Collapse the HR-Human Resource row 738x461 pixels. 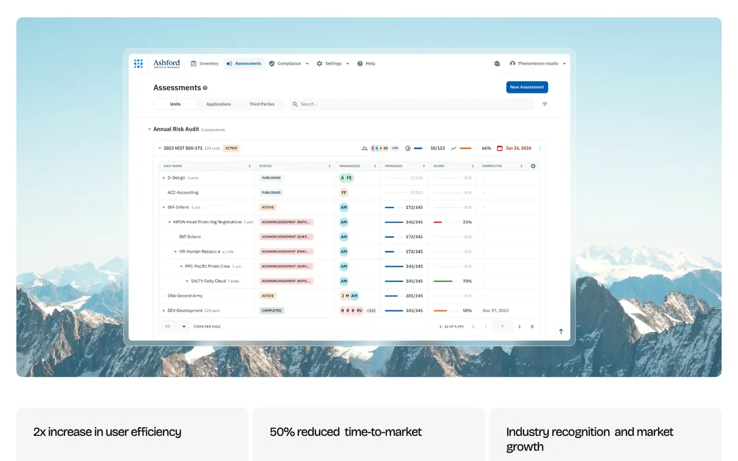click(175, 251)
